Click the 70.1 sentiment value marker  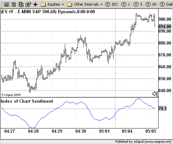(x=162, y=108)
